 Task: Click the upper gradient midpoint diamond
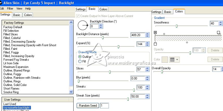pyautogui.click(x=164, y=34)
